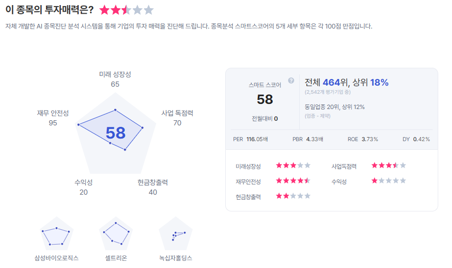Click the 재무안전성 star rating in the panel
Screen dimensions: 452x268
(x=293, y=181)
